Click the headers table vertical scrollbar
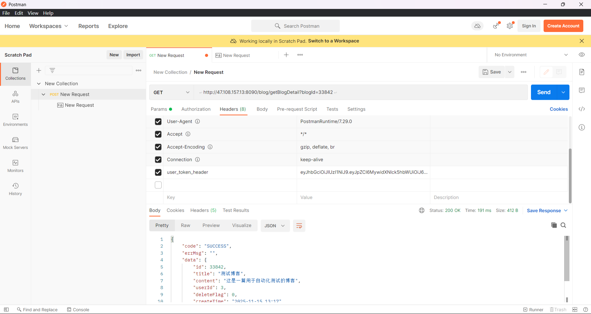This screenshot has height=314, width=591. (x=570, y=175)
